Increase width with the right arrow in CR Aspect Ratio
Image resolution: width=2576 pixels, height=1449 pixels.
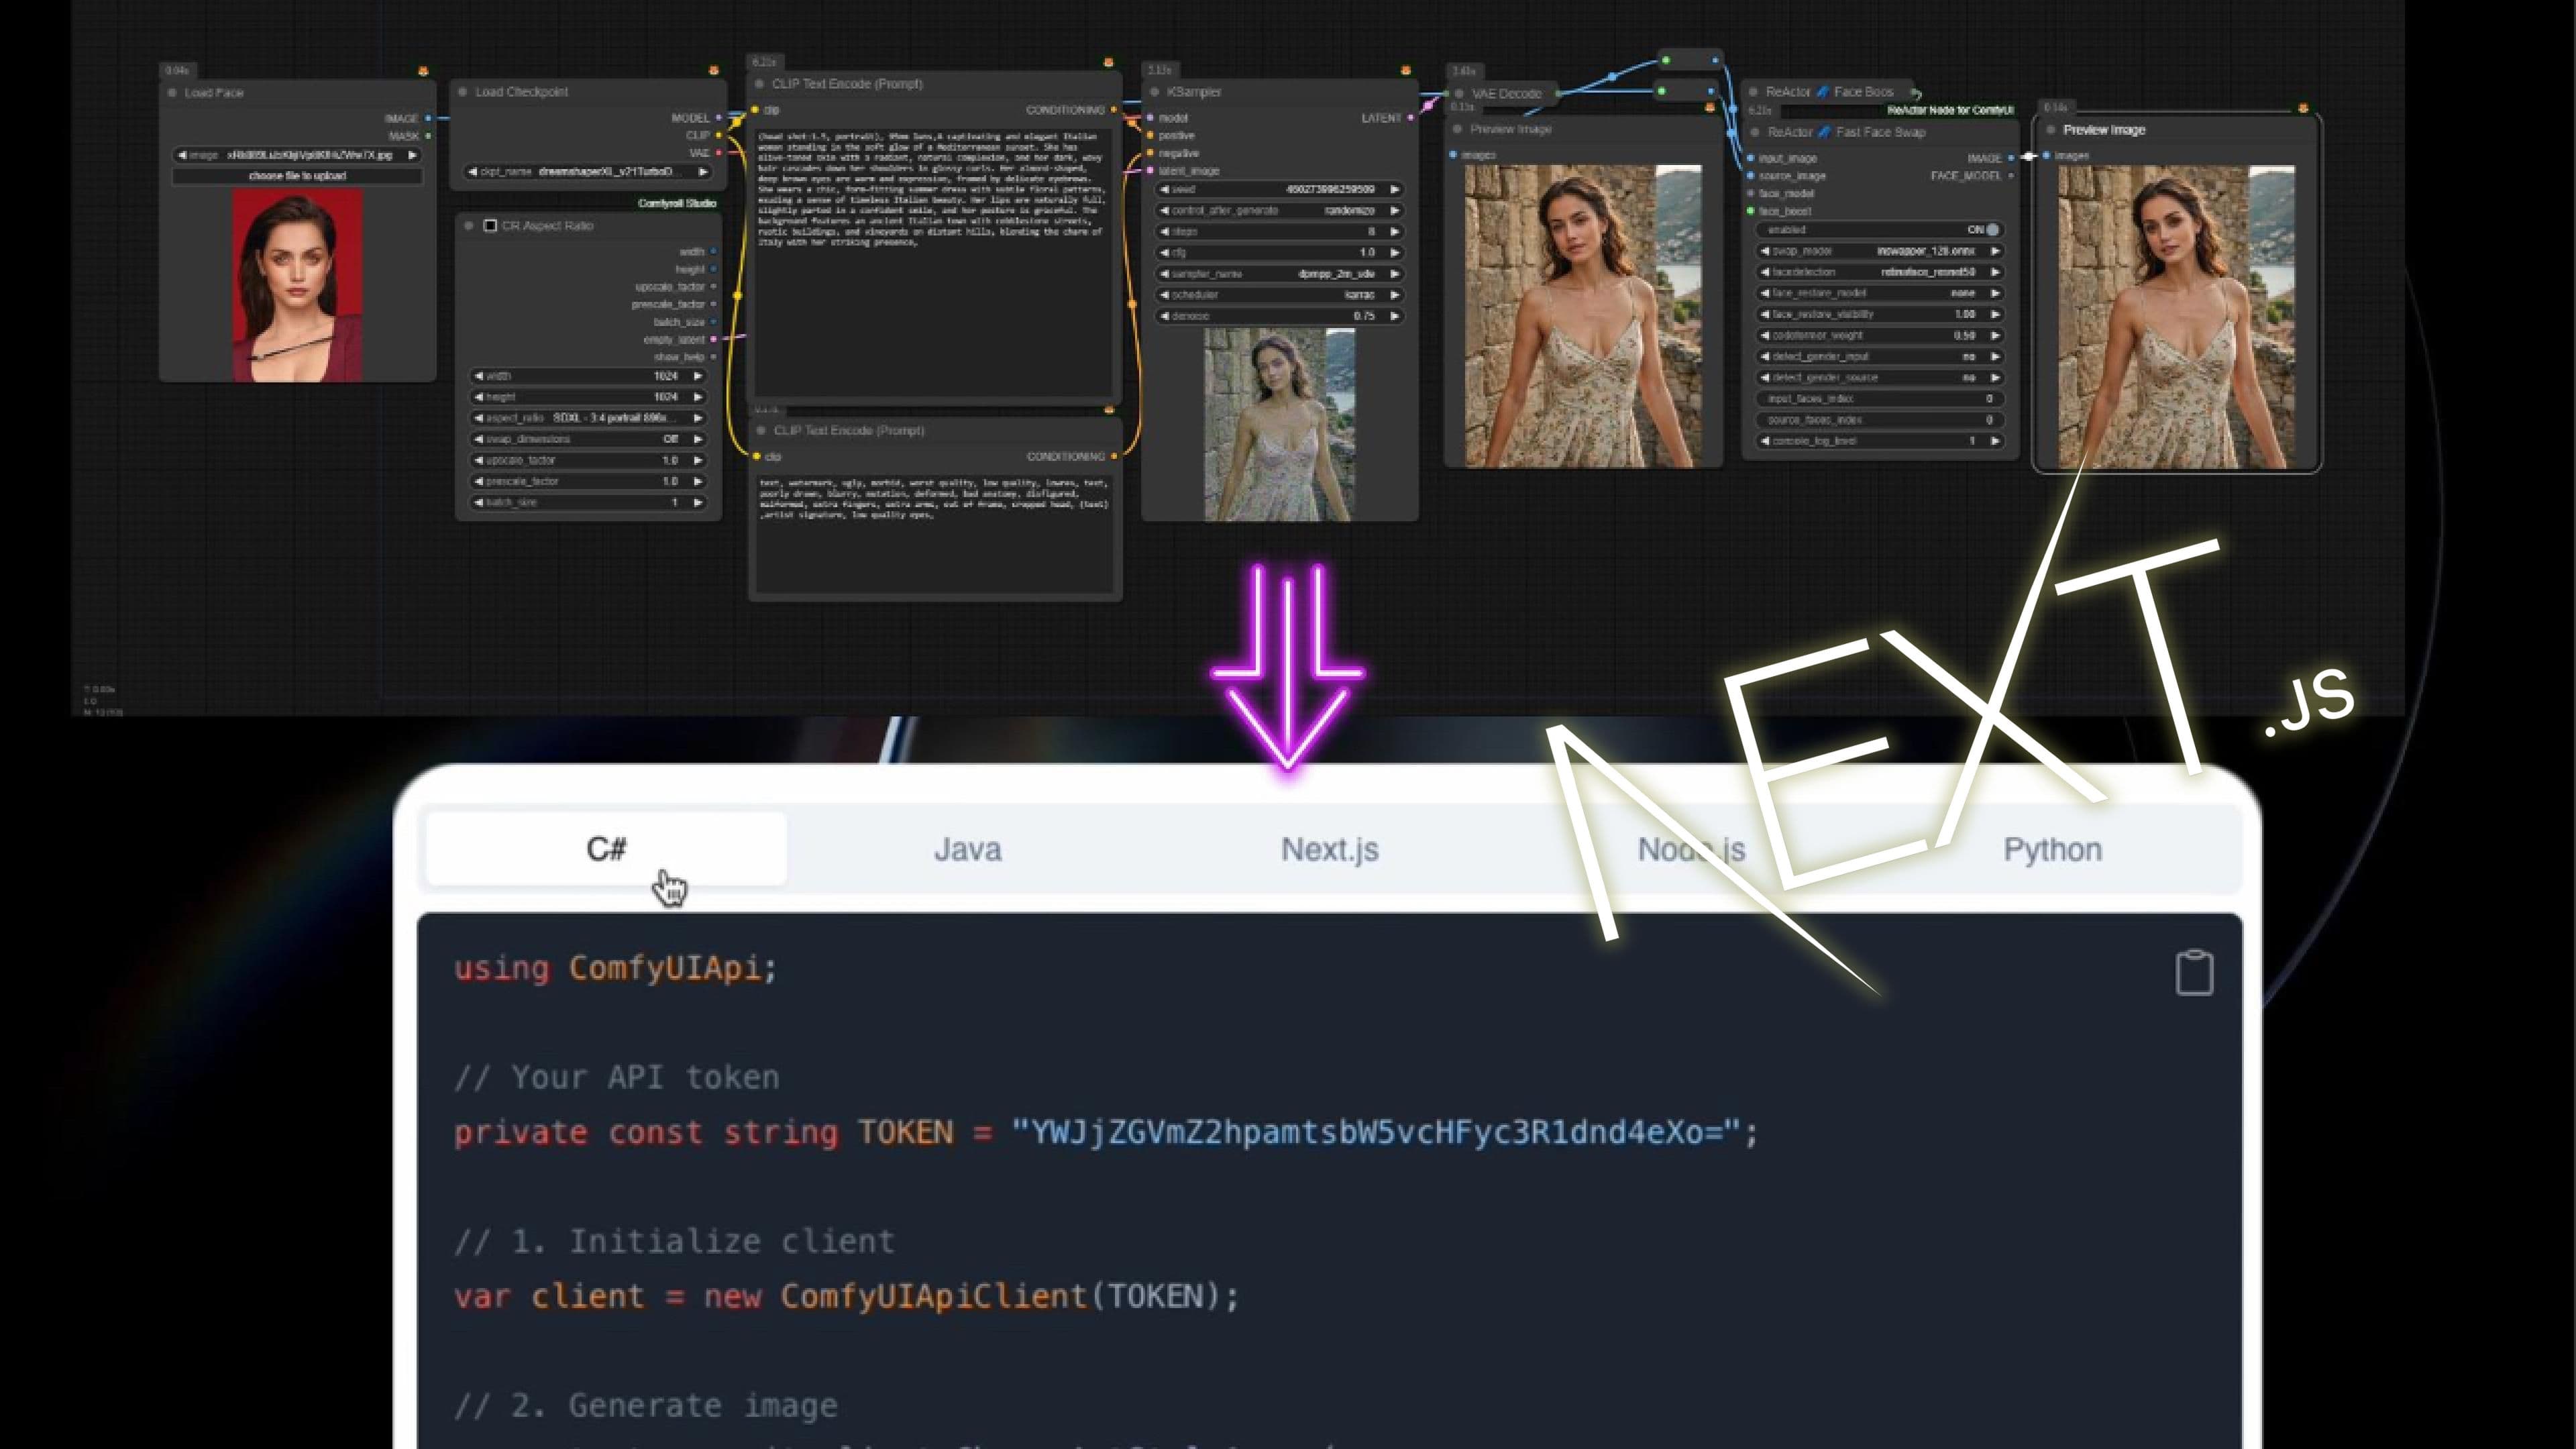[698, 376]
